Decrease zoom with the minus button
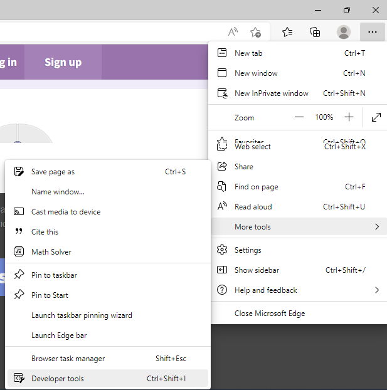The width and height of the screenshot is (387, 390). coord(299,117)
